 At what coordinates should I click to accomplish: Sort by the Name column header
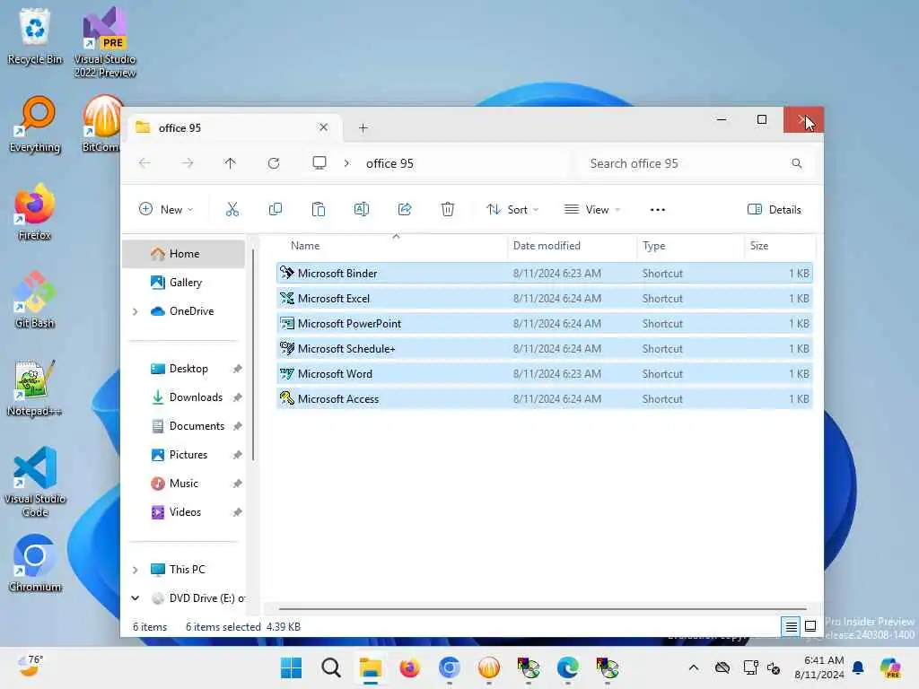point(305,246)
